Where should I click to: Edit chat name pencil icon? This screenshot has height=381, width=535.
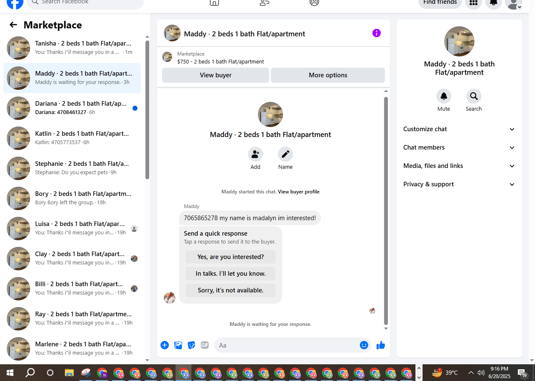pos(285,154)
